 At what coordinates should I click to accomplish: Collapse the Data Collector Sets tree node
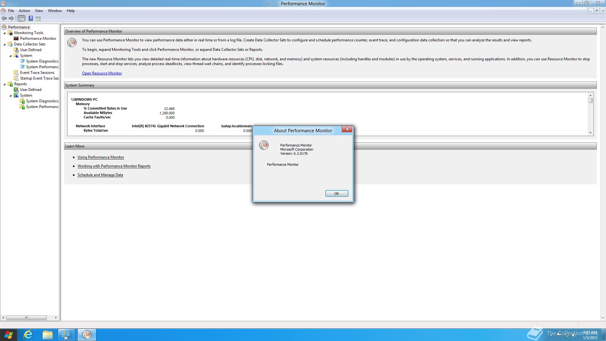5,44
